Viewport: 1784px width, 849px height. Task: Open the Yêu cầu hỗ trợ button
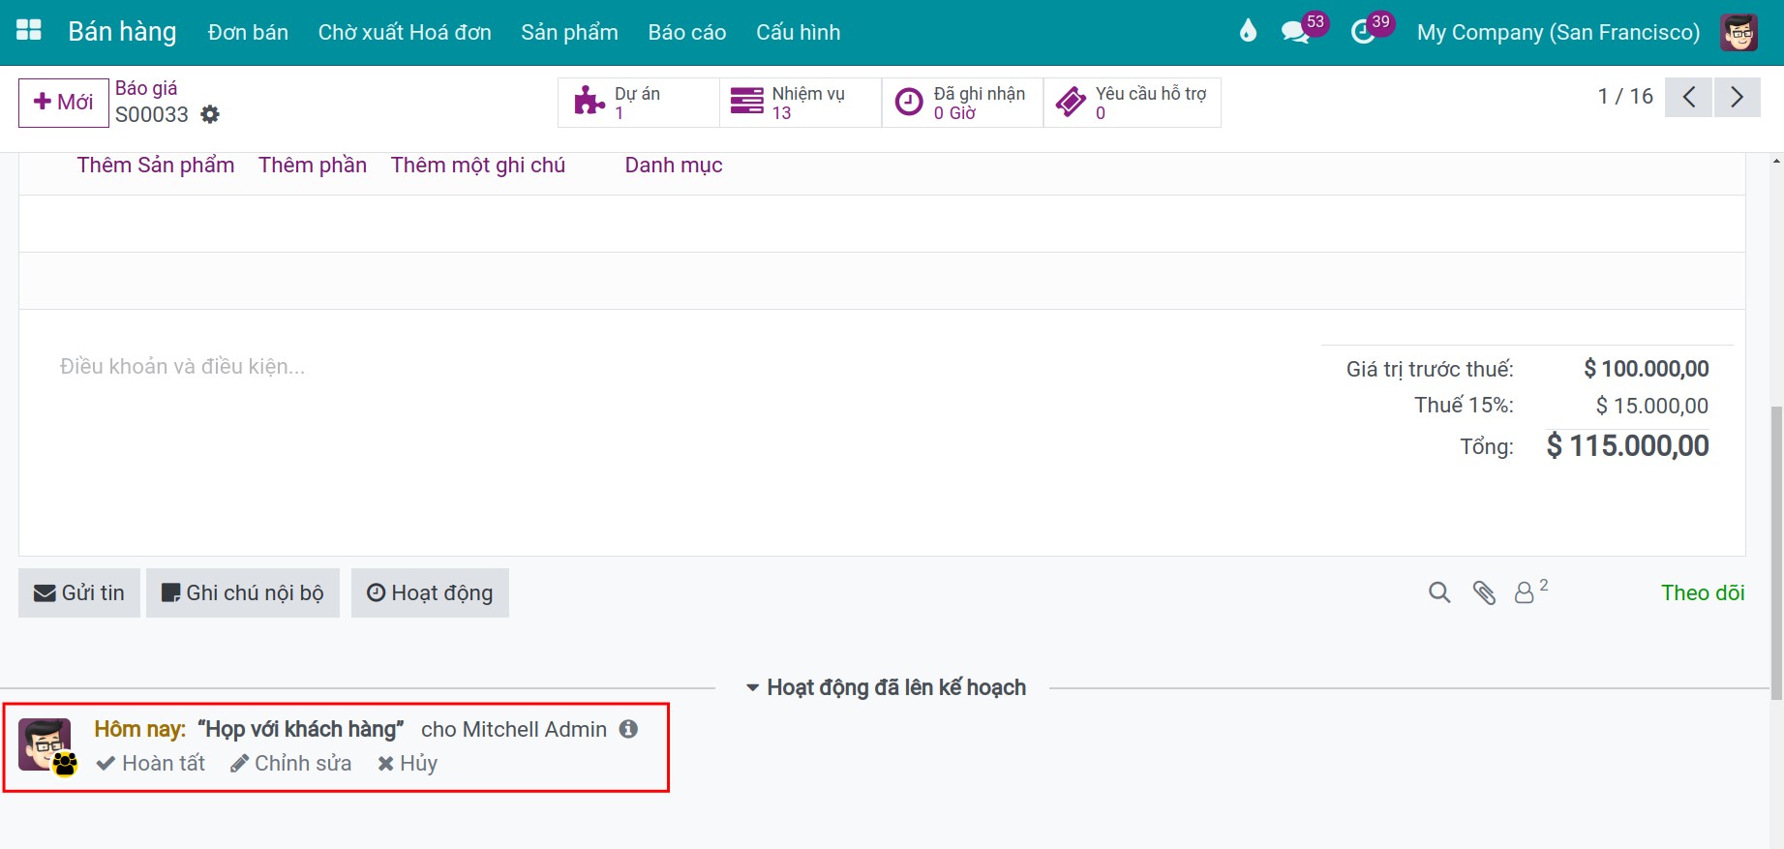point(1132,103)
